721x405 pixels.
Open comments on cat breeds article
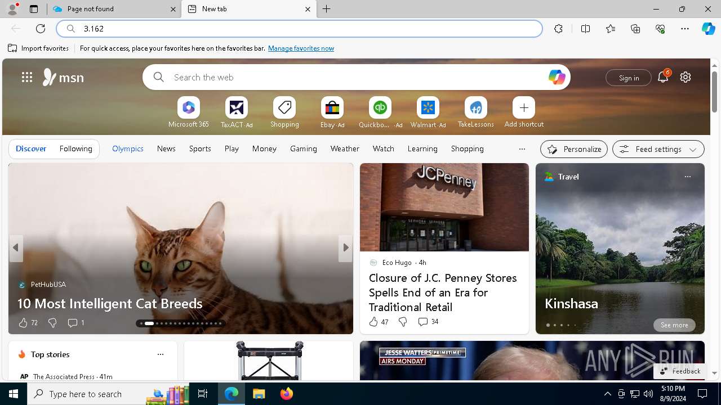[76, 323]
